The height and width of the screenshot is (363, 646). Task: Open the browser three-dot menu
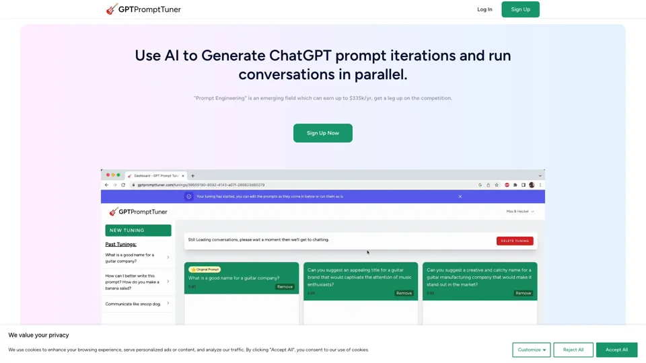click(540, 186)
